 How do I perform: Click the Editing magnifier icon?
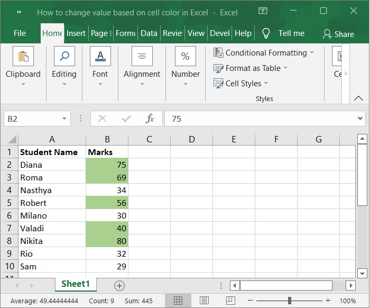pos(64,57)
